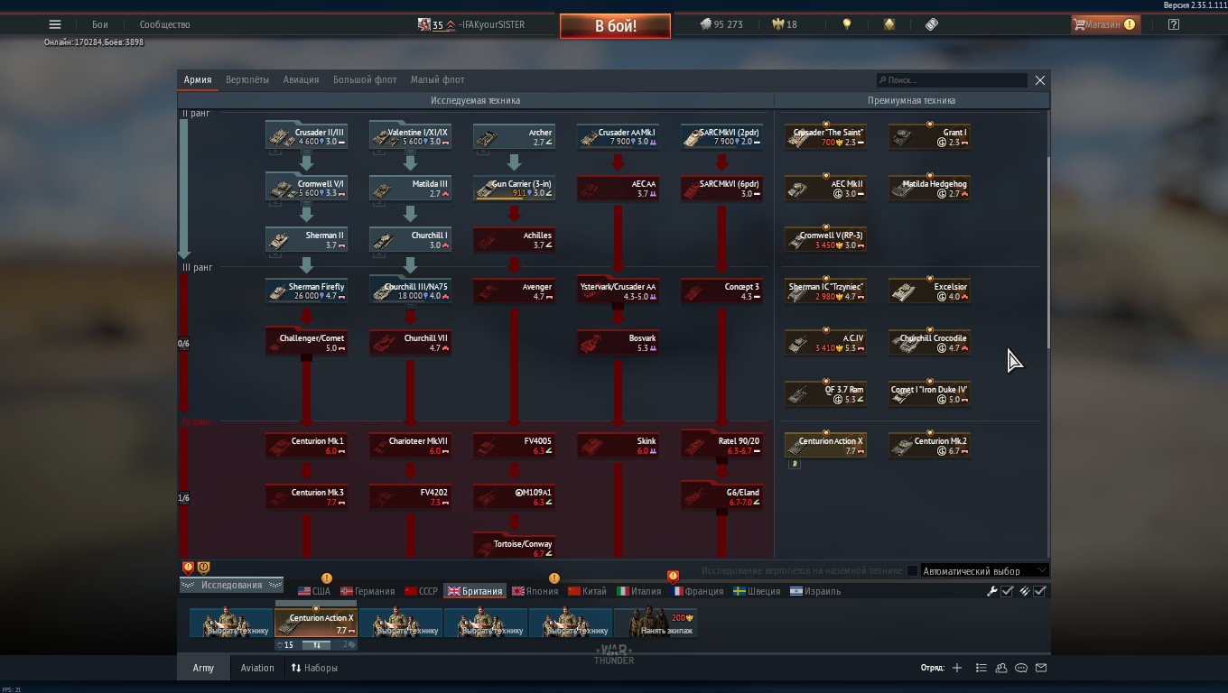Select the Churchill VII tank
This screenshot has width=1228, height=693.
[411, 343]
